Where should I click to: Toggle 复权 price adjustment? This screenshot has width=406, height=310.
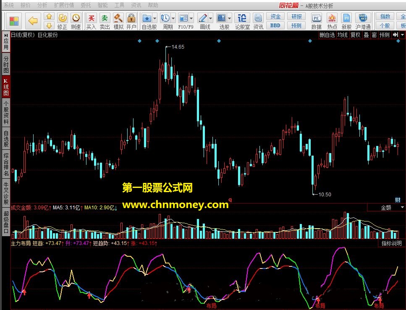[355, 35]
